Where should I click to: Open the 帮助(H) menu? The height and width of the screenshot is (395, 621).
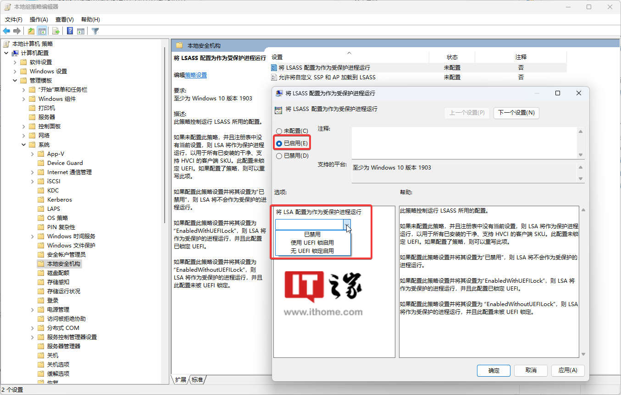pos(90,20)
